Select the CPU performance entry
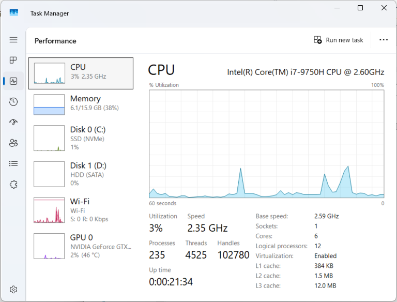Viewport: 397px width, 302px height. click(x=81, y=73)
